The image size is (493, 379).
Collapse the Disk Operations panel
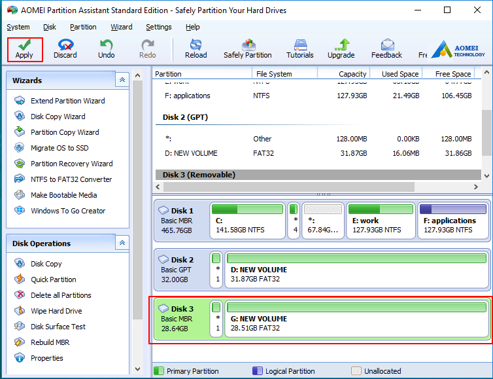tap(122, 243)
